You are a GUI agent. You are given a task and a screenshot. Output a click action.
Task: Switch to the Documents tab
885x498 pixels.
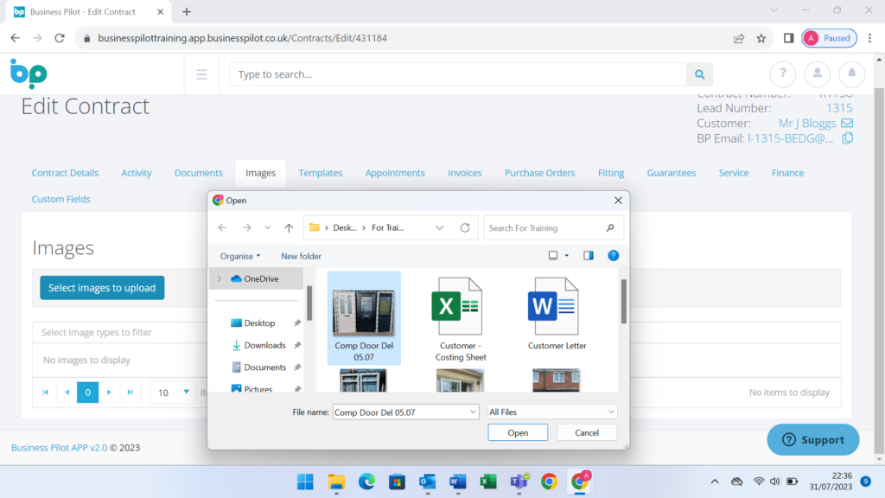click(198, 173)
